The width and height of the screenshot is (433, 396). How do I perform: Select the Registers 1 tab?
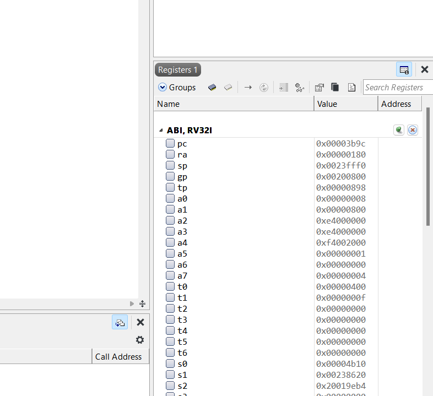coord(178,70)
